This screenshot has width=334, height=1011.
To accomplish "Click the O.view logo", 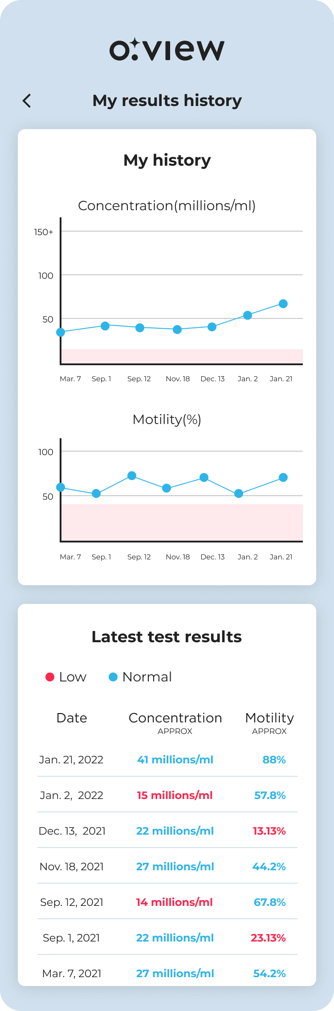I will 167,50.
